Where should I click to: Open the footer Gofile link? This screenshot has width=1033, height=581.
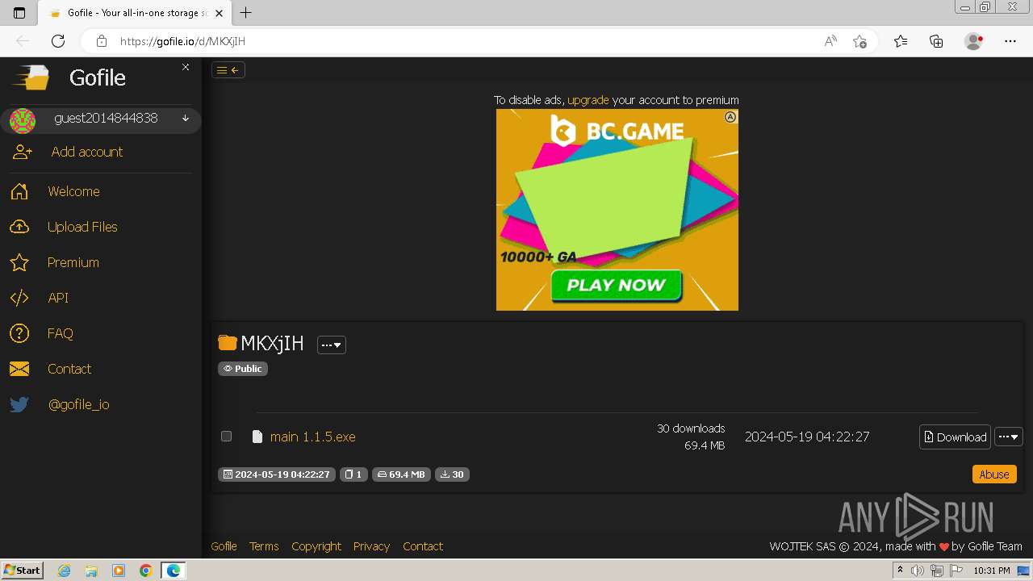pos(224,546)
